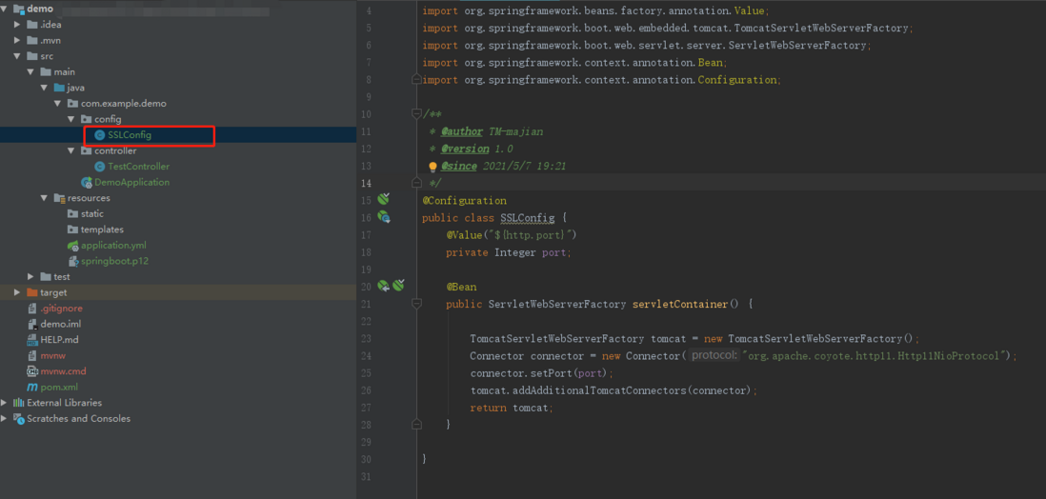The image size is (1046, 499).
Task: Click the left bean navigation gutter icon on line 20
Action: [384, 286]
